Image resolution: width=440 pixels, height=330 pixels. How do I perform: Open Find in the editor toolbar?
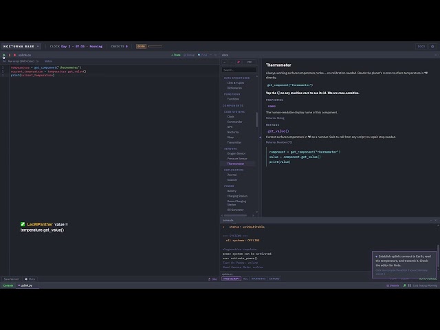(x=202, y=55)
